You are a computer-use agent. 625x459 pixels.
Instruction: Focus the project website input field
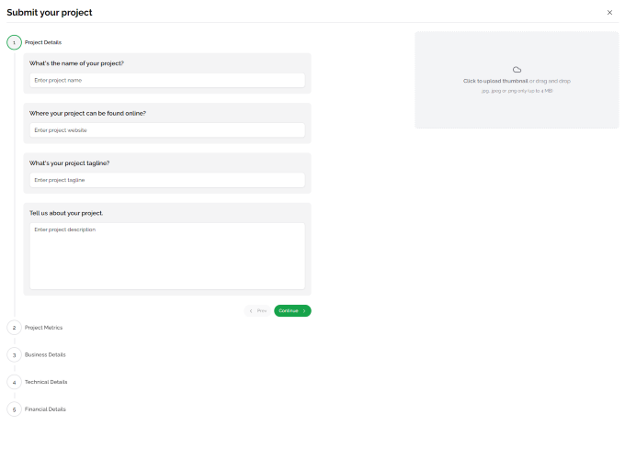click(167, 130)
